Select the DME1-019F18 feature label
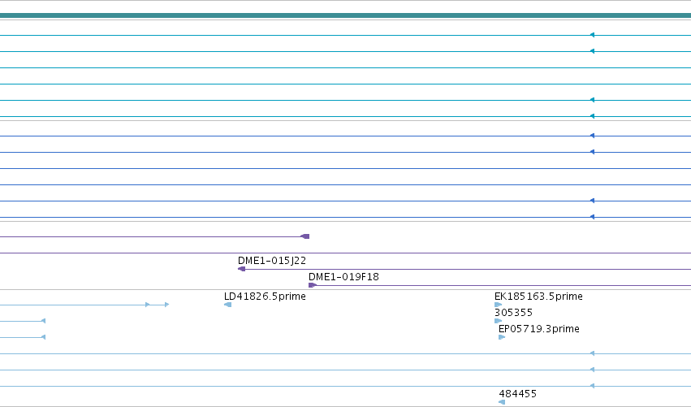The height and width of the screenshot is (407, 691). 343,277
